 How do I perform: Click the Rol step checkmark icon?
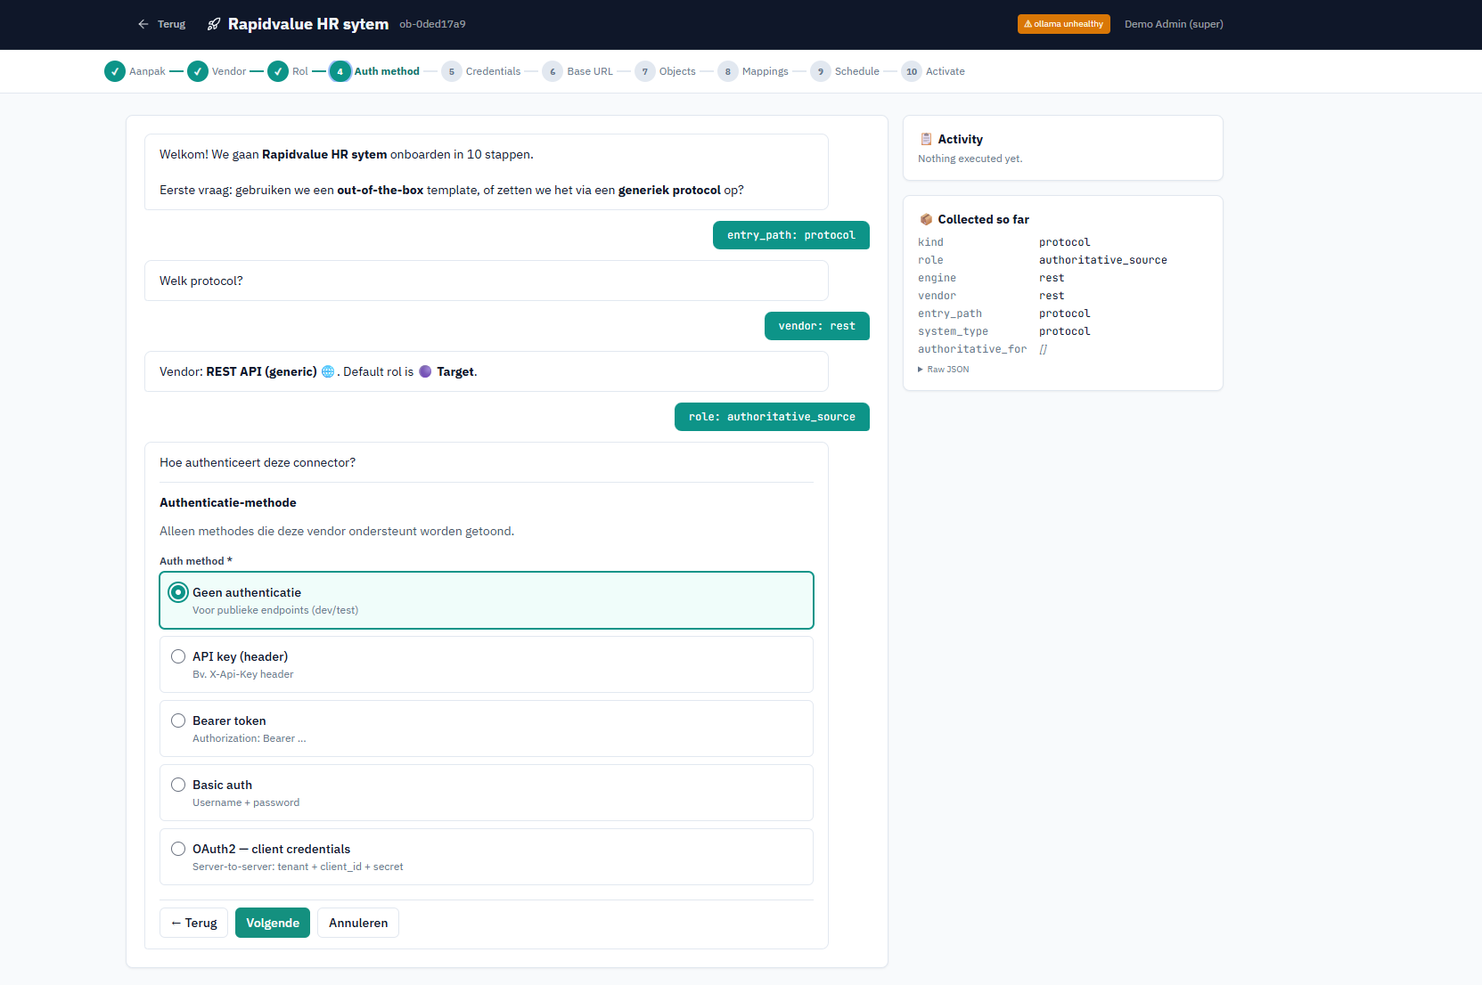pos(278,71)
